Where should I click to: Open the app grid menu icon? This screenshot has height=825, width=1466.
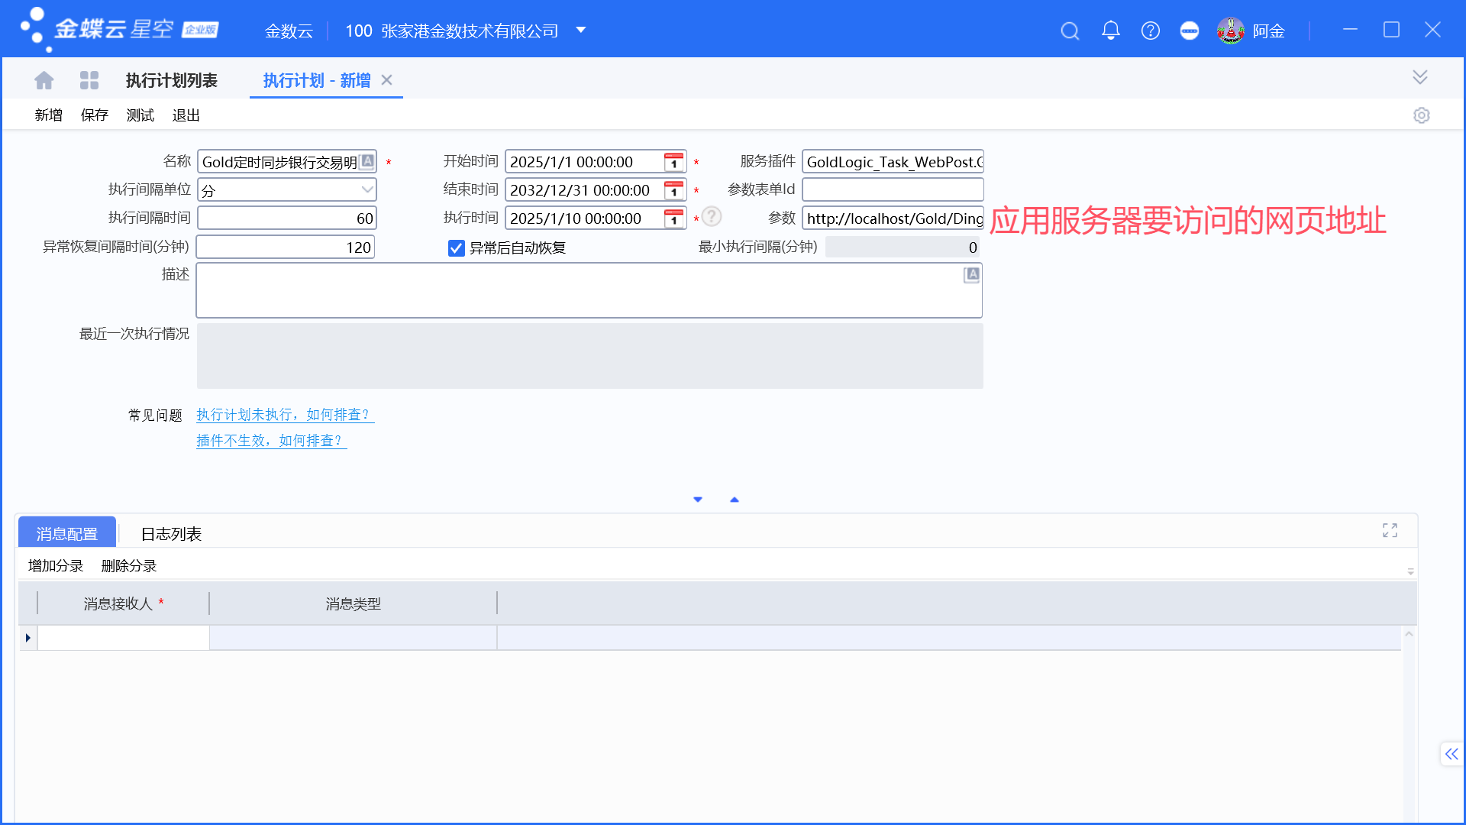point(89,80)
